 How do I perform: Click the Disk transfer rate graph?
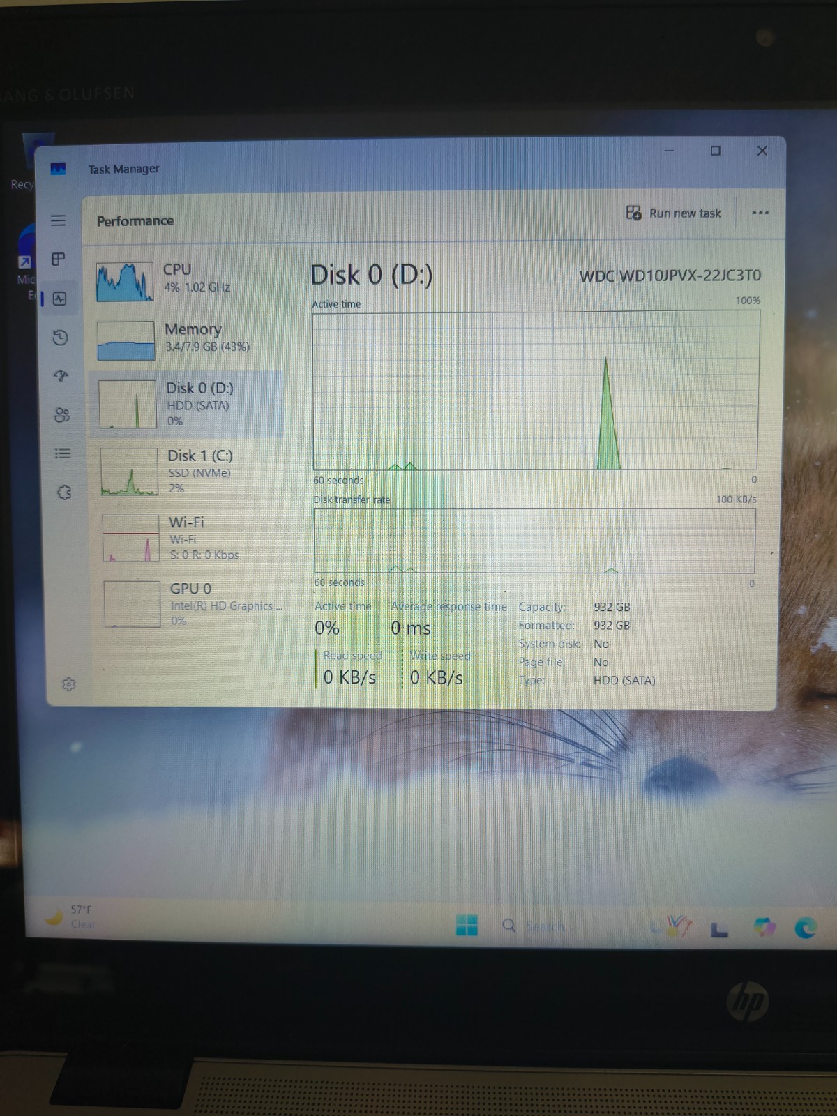click(535, 541)
